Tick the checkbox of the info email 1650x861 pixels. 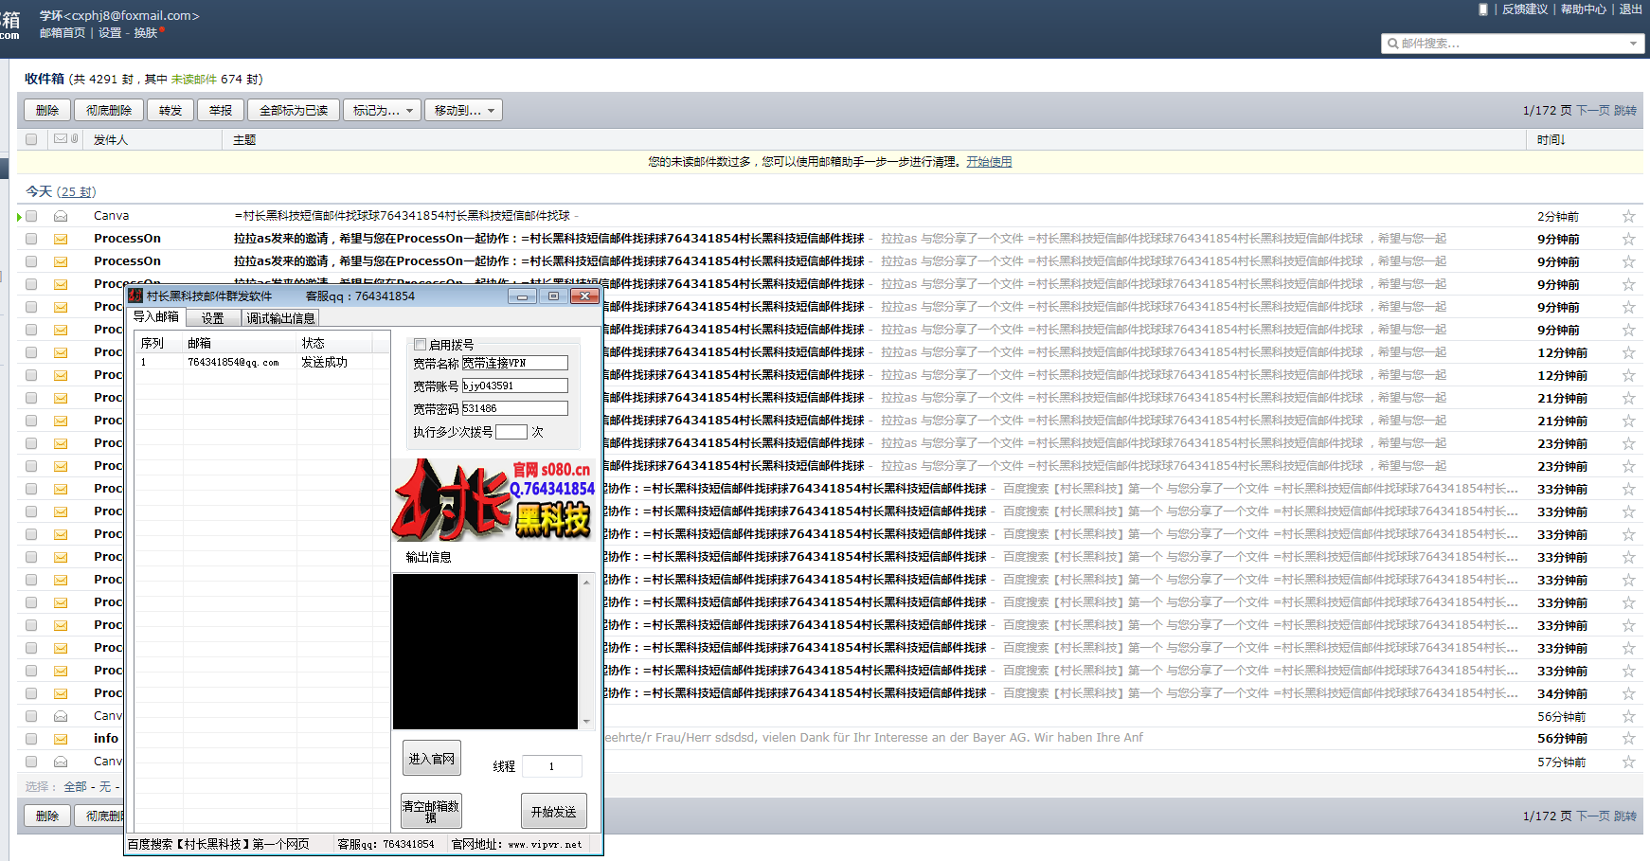pos(31,739)
